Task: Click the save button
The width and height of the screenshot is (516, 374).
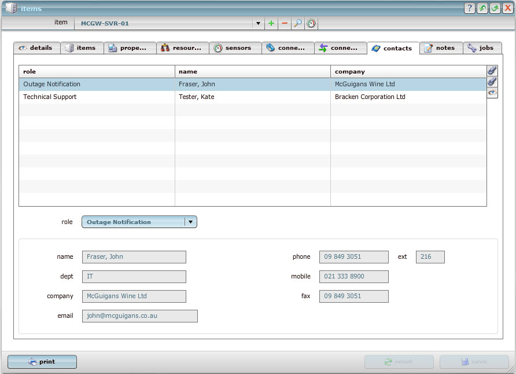Action: click(x=474, y=362)
